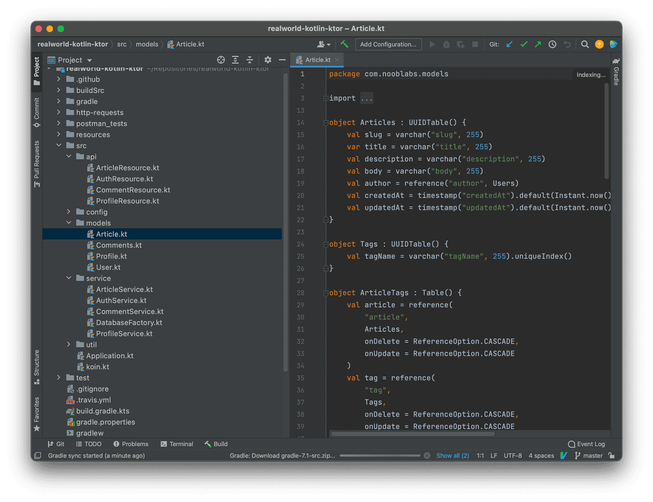The width and height of the screenshot is (653, 502).
Task: Collapse all in Project panel
Action: pyautogui.click(x=249, y=60)
